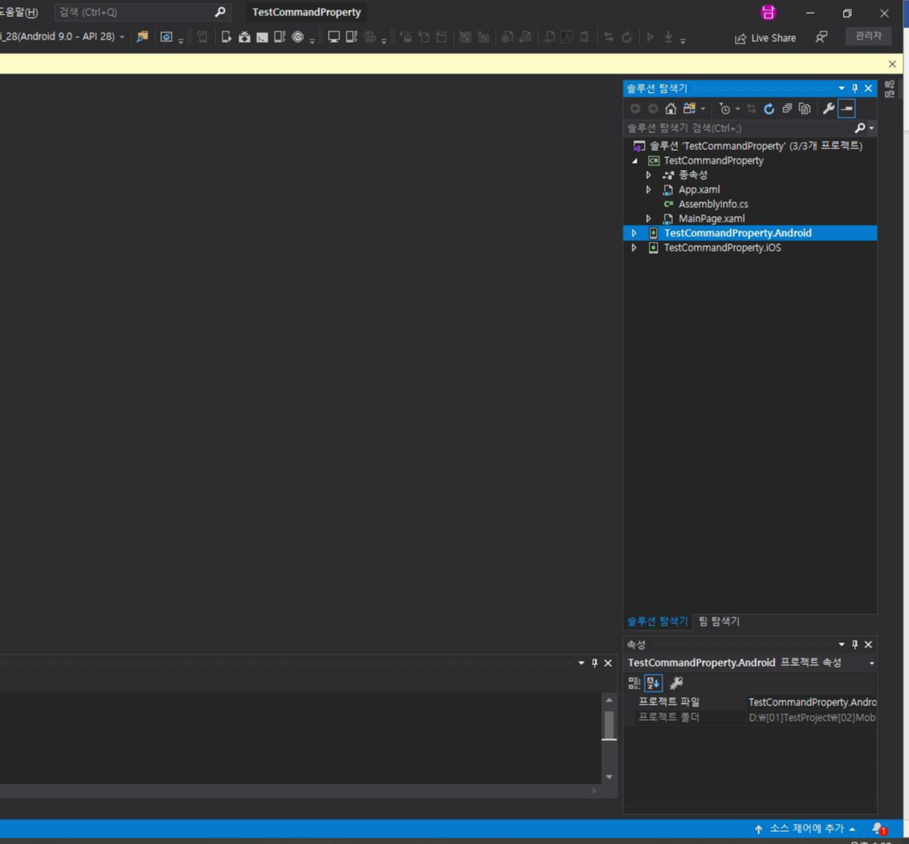Toggle Preview Selected Items button

(846, 109)
